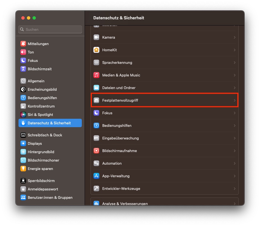260x226 pixels.
Task: Select the Bildschirmzeit hourglass icon
Action: [x=24, y=69]
